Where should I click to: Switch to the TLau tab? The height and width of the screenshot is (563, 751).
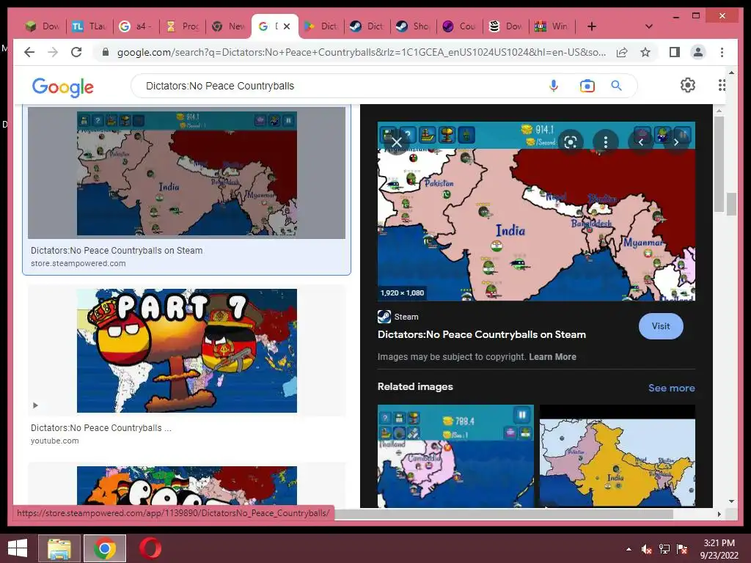tap(89, 26)
